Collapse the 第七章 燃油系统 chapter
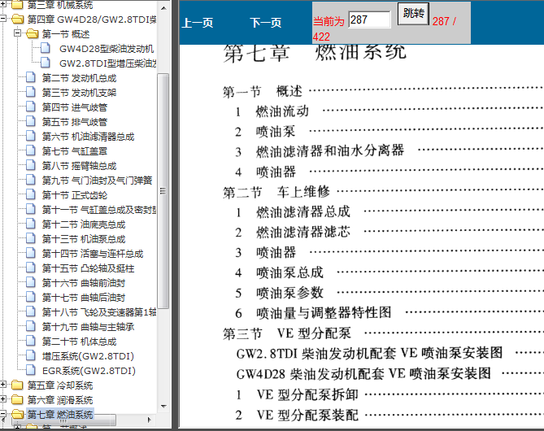 coord(3,414)
